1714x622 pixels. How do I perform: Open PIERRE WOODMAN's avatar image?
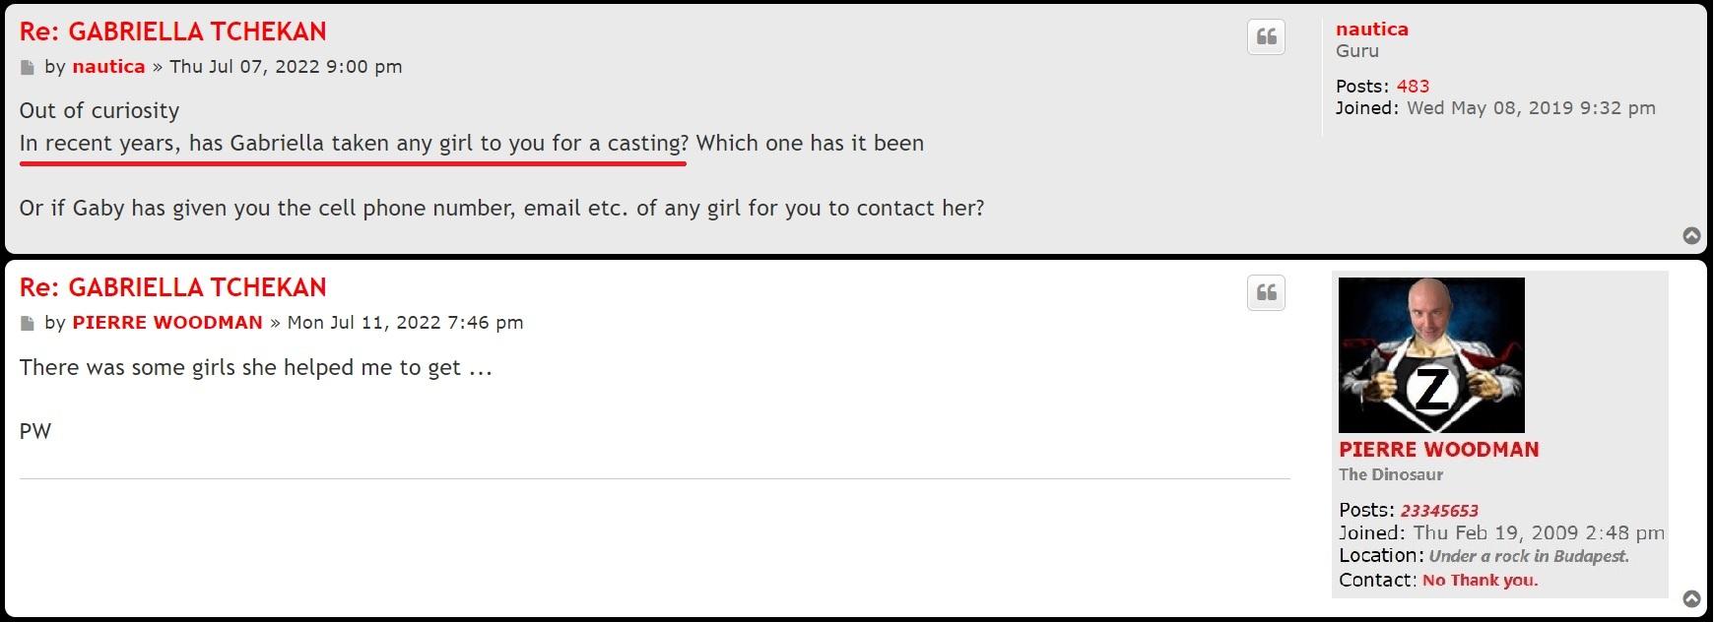1431,355
